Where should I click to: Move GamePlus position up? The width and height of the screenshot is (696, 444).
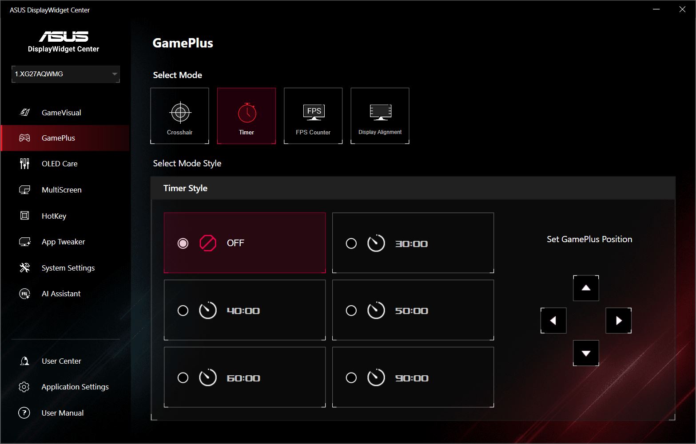[x=586, y=288]
